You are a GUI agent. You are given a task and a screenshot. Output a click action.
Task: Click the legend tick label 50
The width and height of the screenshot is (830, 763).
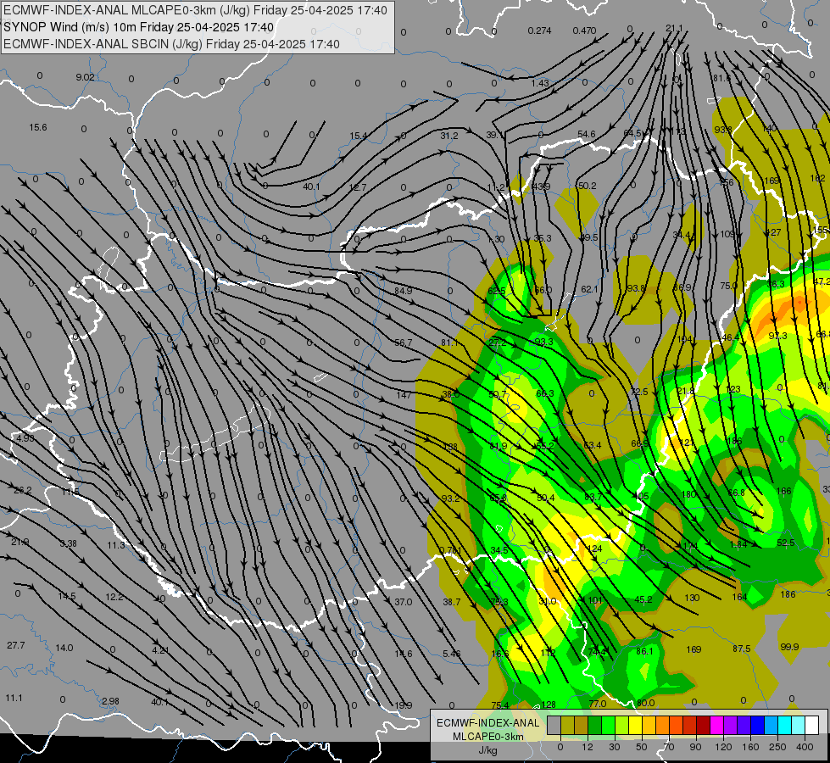point(642,747)
